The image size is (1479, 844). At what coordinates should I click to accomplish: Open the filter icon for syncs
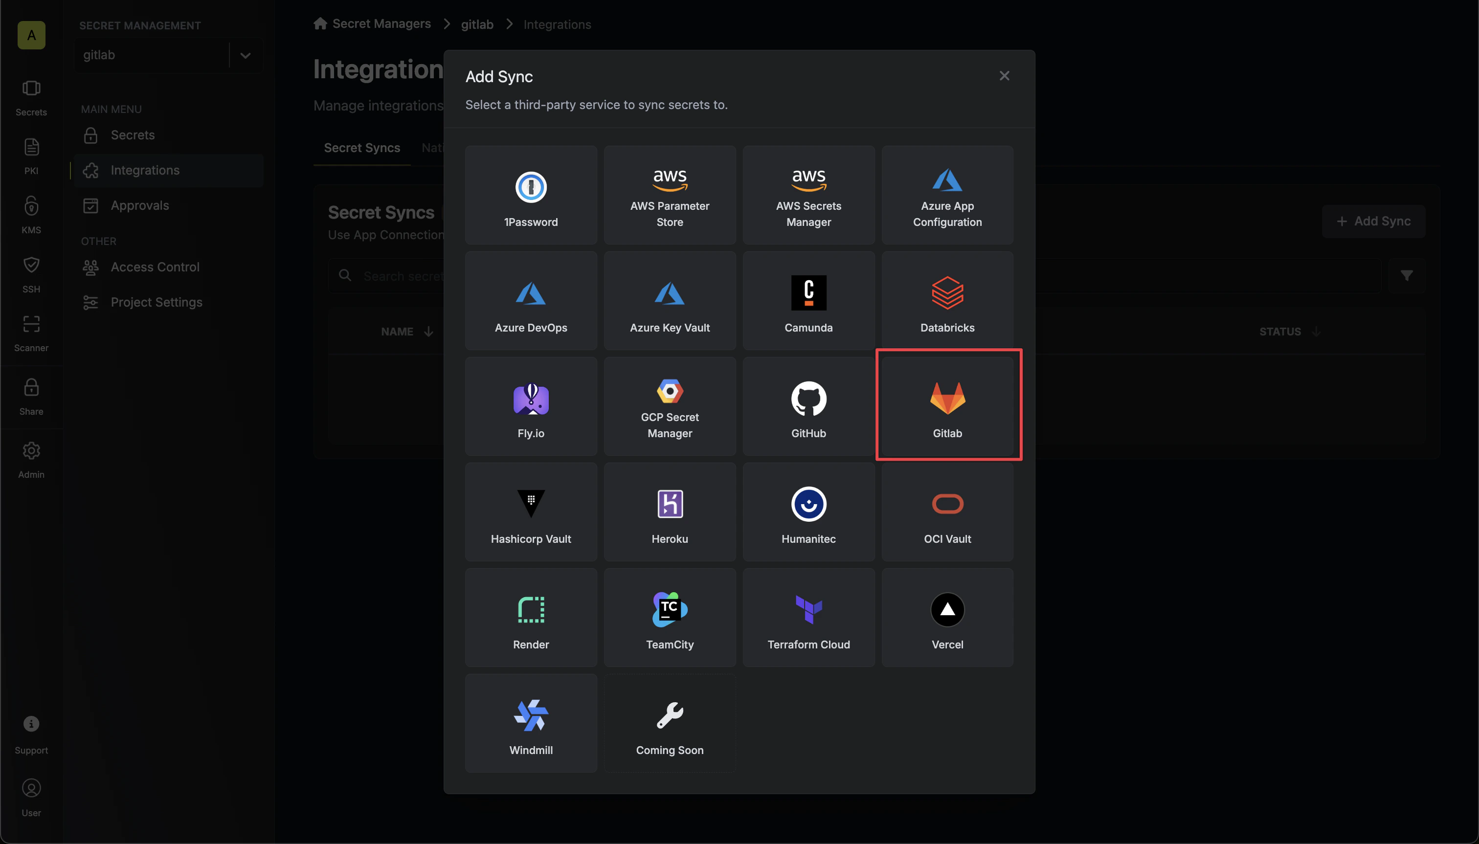pyautogui.click(x=1406, y=275)
